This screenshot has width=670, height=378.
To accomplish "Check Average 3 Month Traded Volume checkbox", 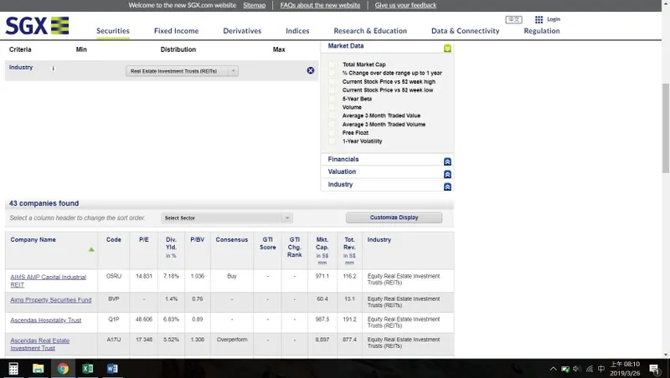I will point(332,124).
